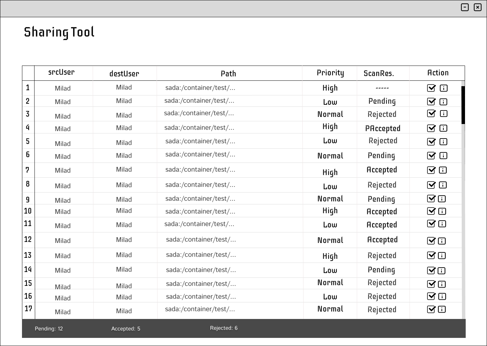Sort by the Priority column header

coord(330,73)
